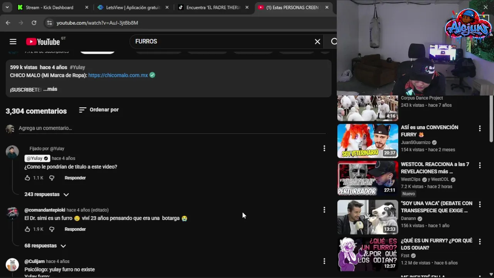Viewport: 494px width, 278px height.
Task: Reload the YouTube page
Action: click(34, 23)
